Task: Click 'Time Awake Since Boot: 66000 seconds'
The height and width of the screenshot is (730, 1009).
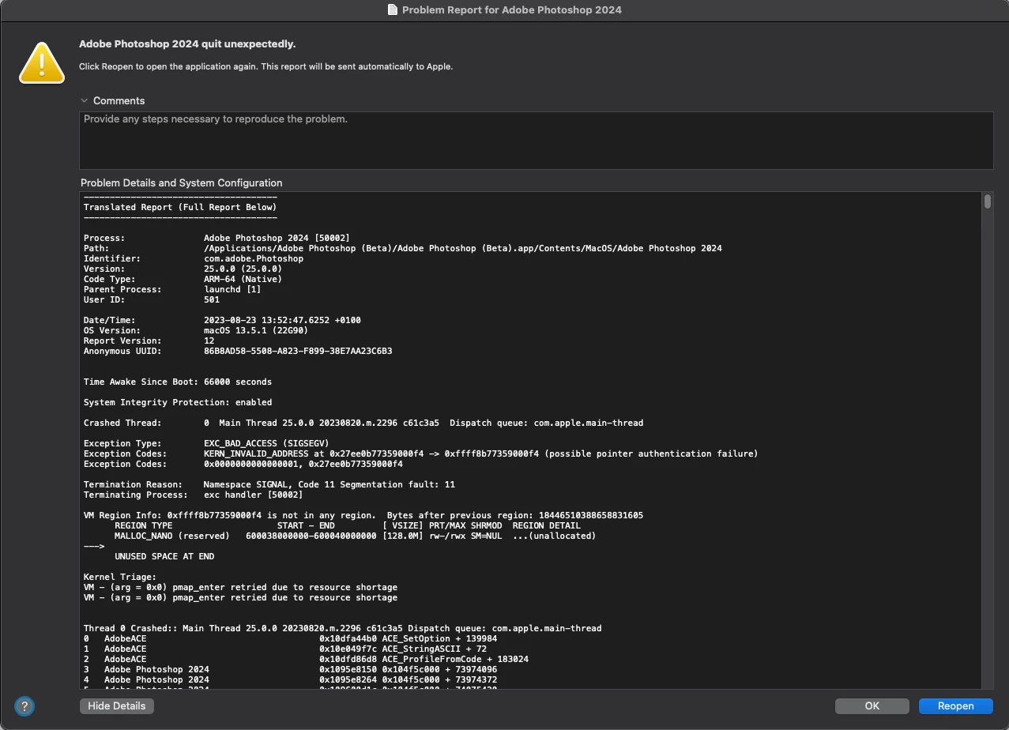Action: point(178,382)
